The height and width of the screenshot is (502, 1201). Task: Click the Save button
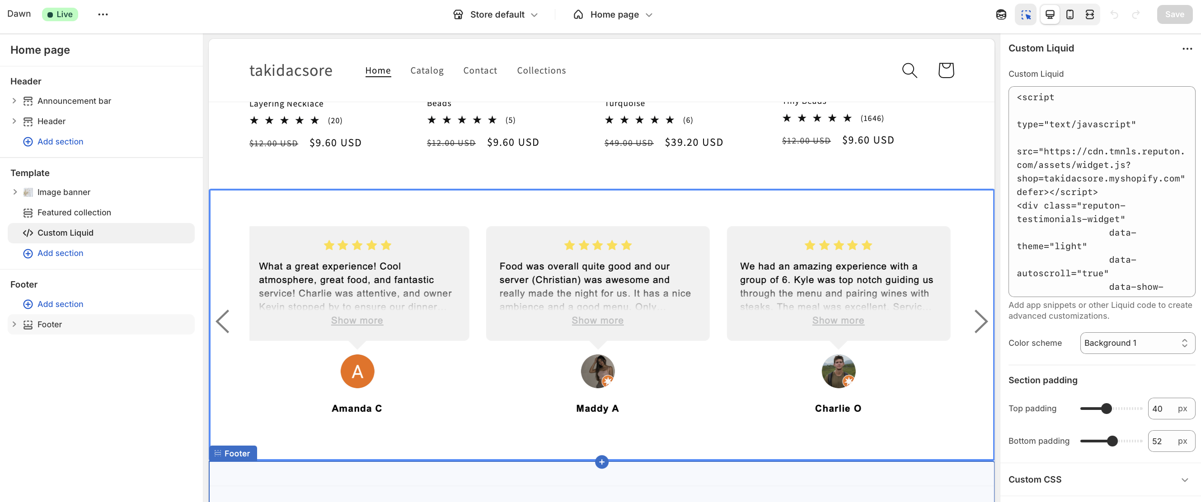[x=1174, y=14]
